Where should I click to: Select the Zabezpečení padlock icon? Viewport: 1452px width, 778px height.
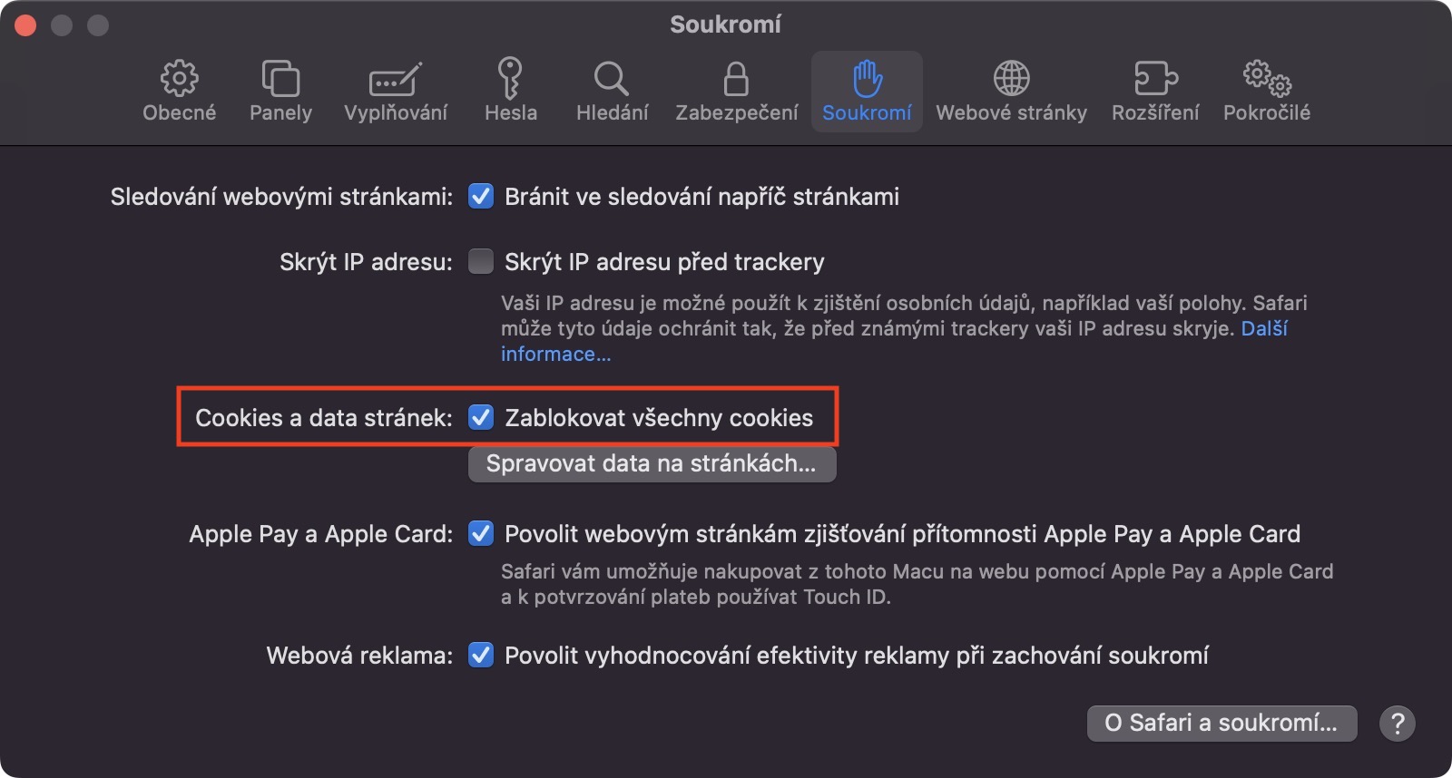(736, 79)
